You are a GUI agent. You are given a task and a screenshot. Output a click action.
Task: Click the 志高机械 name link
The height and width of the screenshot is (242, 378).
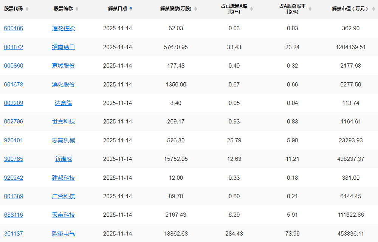[x=64, y=140]
